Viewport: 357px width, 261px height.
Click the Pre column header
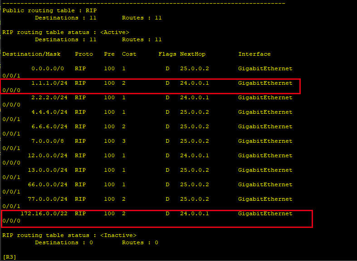coord(109,54)
